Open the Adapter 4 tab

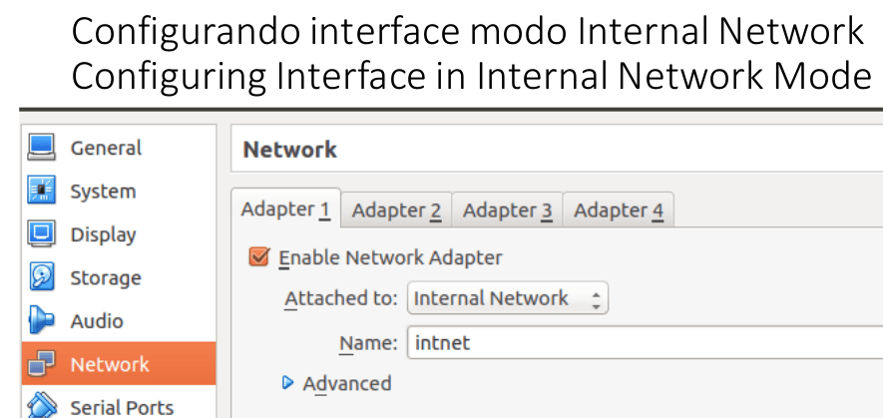tap(619, 210)
